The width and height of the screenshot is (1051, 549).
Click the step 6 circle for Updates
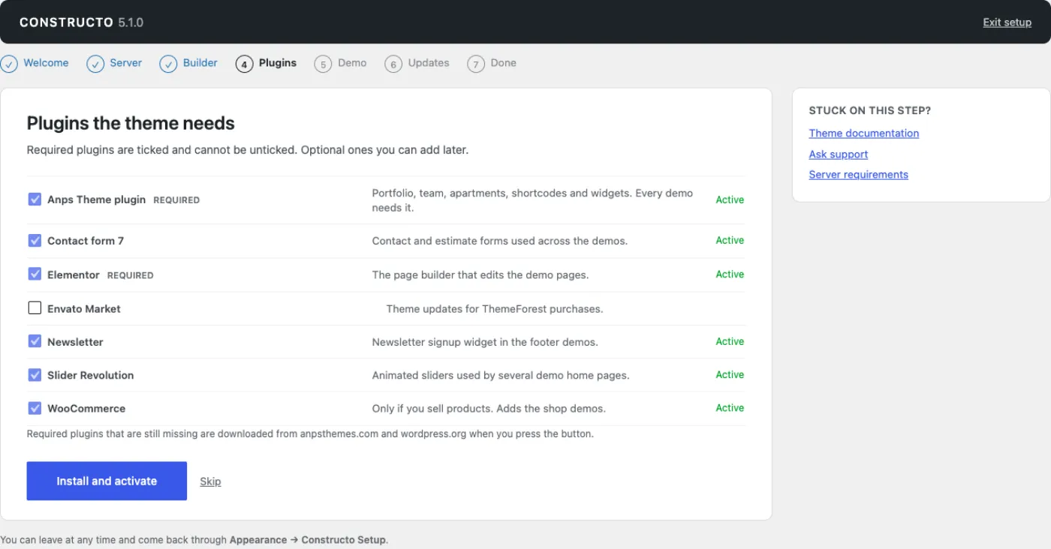point(393,64)
